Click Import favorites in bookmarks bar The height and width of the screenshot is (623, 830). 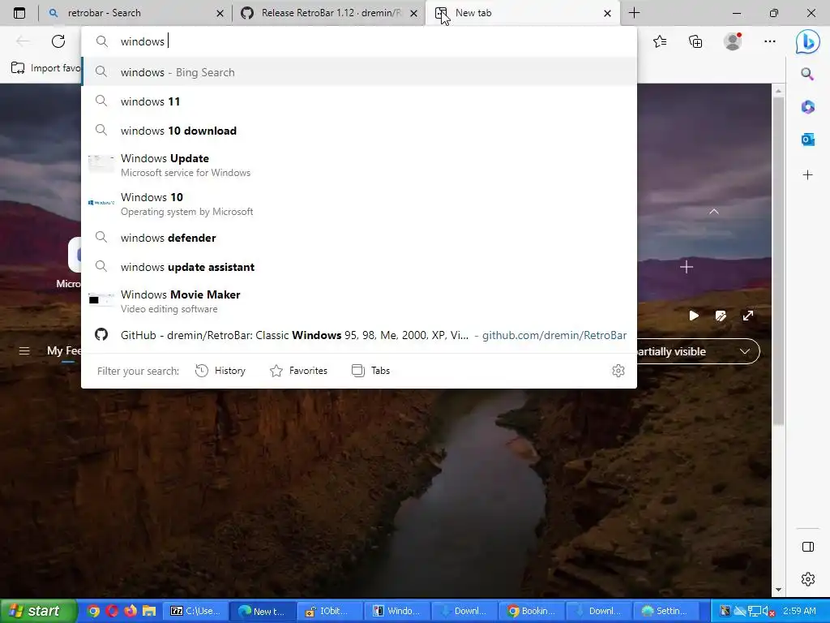46,68
